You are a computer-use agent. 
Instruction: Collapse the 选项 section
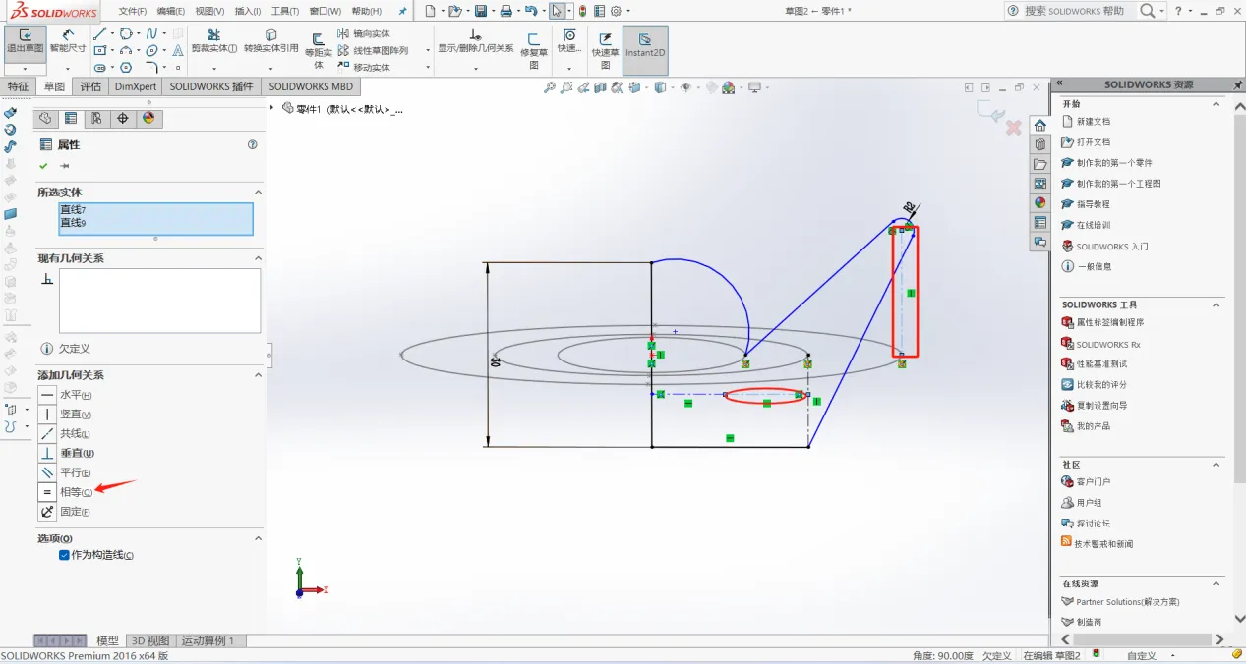(259, 538)
